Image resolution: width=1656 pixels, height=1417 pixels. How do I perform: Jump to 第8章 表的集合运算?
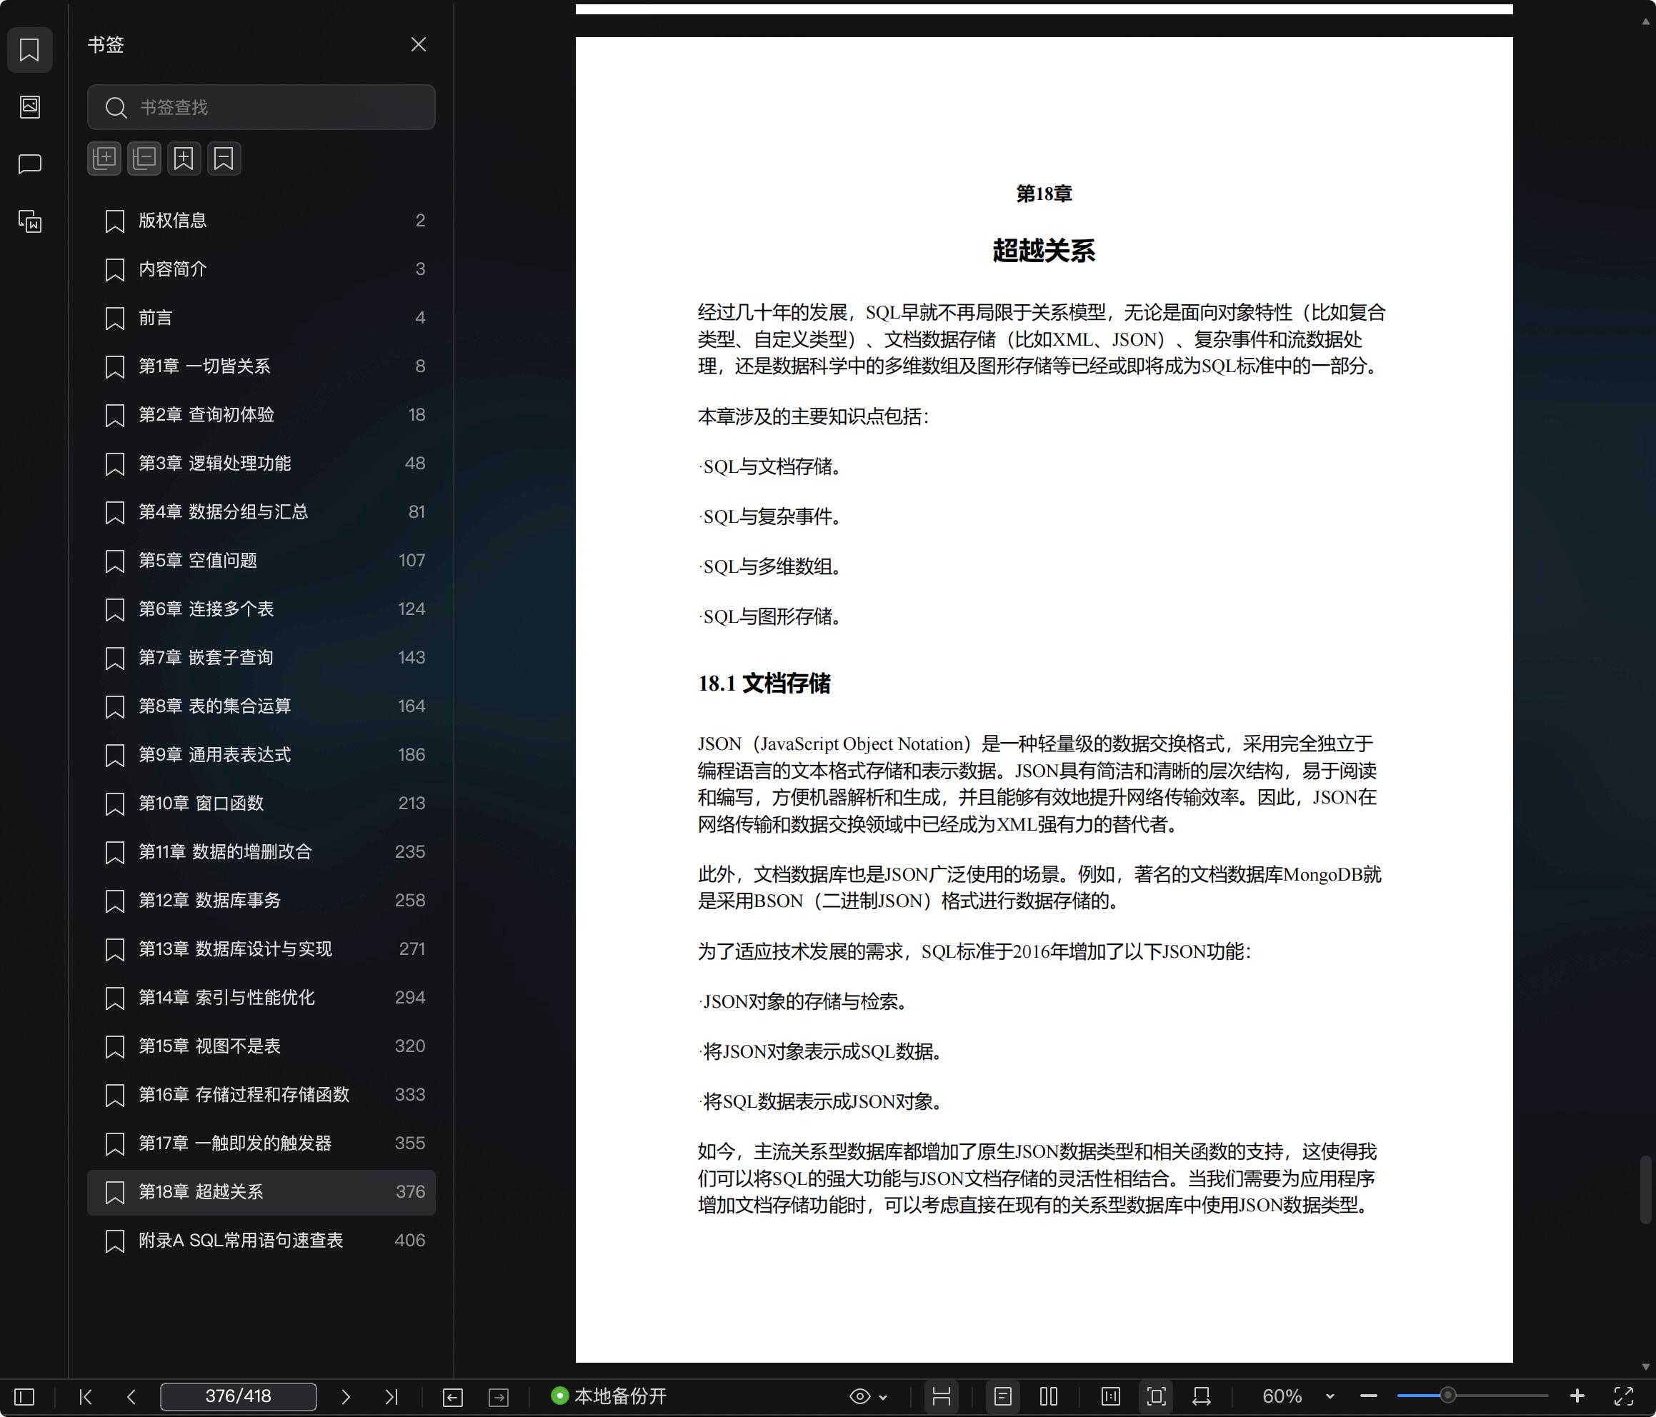[261, 706]
